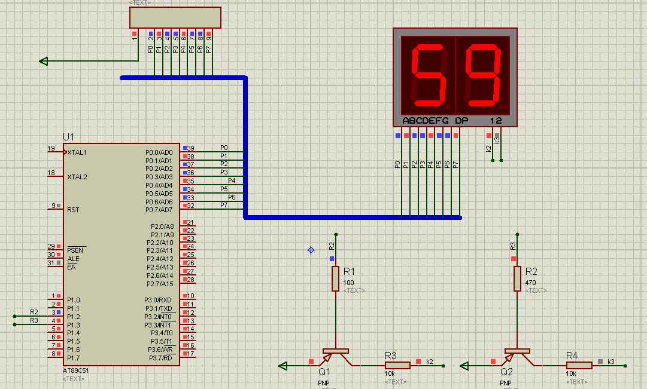Click the right digit showing 9 on the display
Image resolution: width=647 pixels, height=389 pixels.
[484, 76]
